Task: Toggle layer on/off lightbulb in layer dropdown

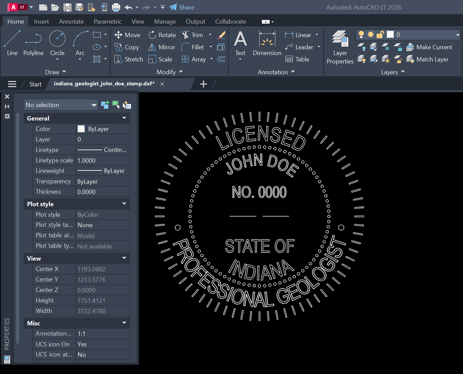Action: [x=361, y=34]
